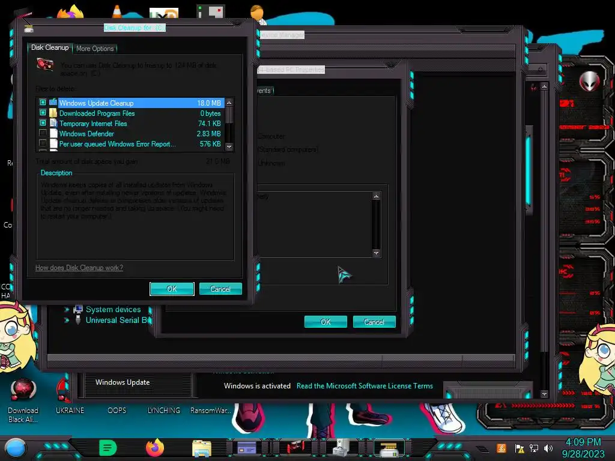Click the UKRAINE desktop label
The image size is (615, 461).
pos(70,411)
